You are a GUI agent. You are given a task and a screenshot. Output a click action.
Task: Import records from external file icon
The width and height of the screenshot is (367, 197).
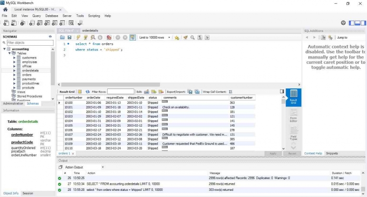tap(197, 92)
